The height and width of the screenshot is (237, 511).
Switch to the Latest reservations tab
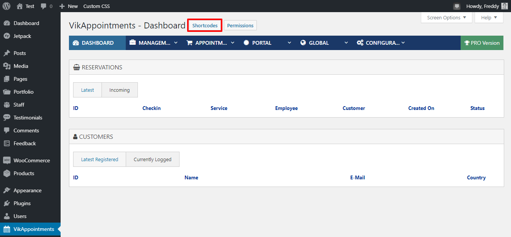click(x=88, y=90)
